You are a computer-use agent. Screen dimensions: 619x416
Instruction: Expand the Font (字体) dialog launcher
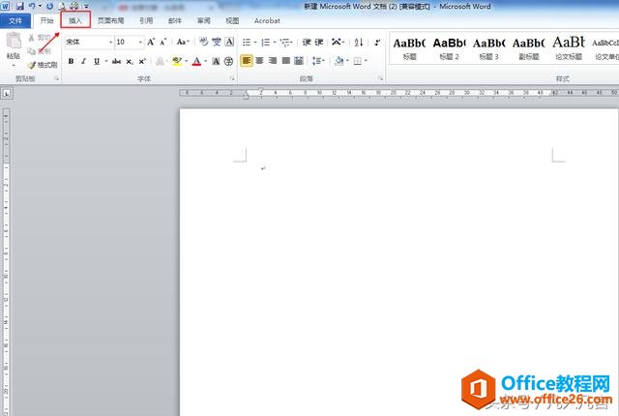point(231,76)
